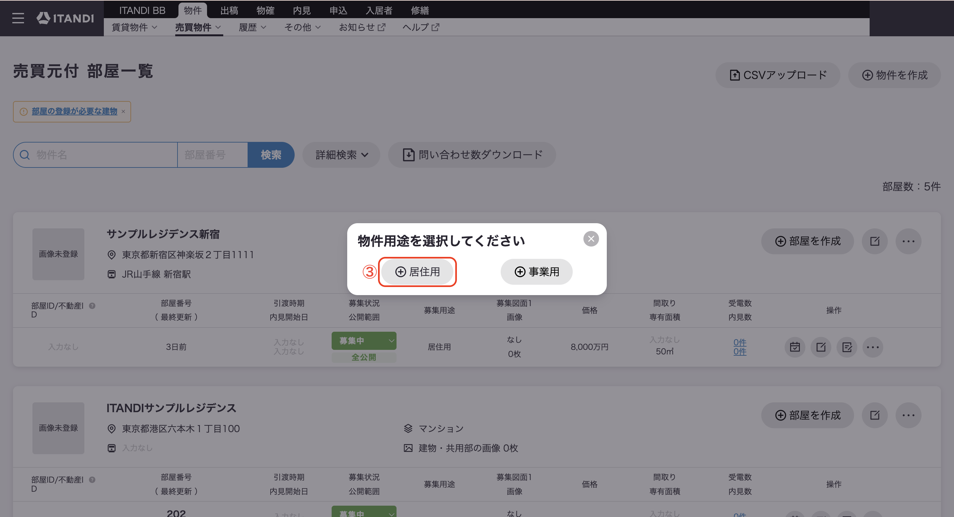Dismiss the 部屋の登録が必要な建物 notice
Viewport: 954px width, 517px height.
point(123,111)
